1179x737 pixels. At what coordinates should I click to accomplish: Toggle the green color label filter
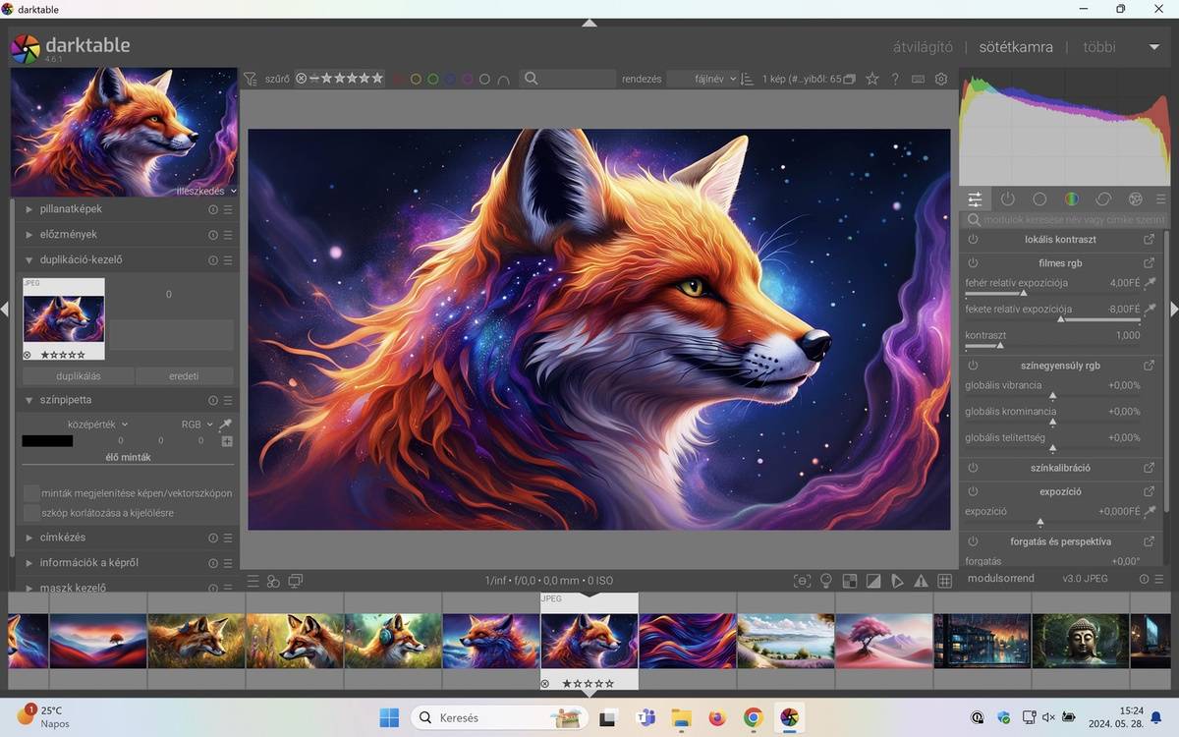point(433,79)
